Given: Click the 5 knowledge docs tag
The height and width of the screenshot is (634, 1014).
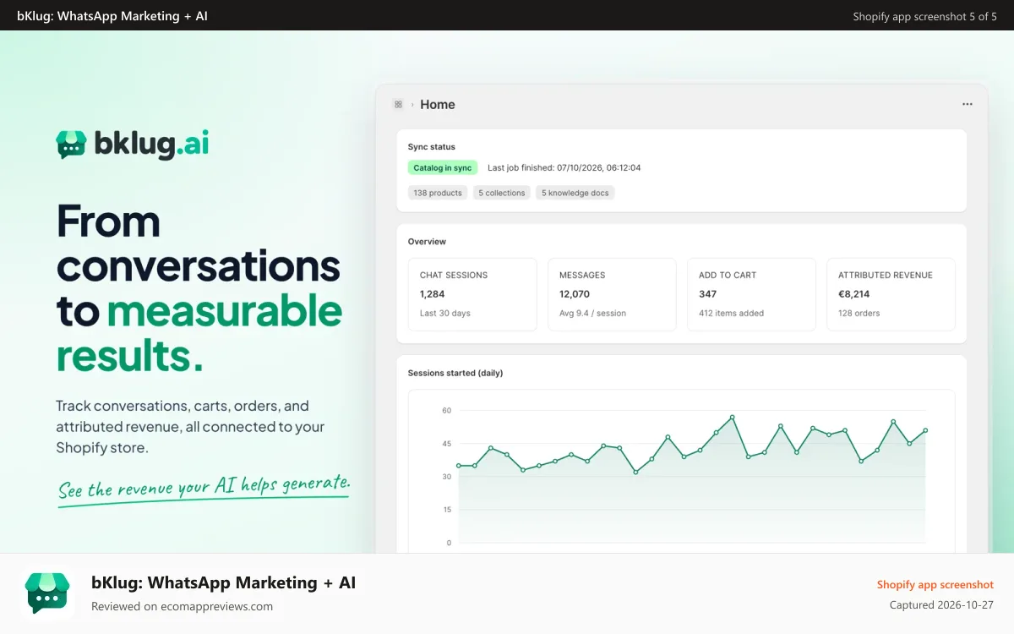Looking at the screenshot, I should click(x=575, y=193).
